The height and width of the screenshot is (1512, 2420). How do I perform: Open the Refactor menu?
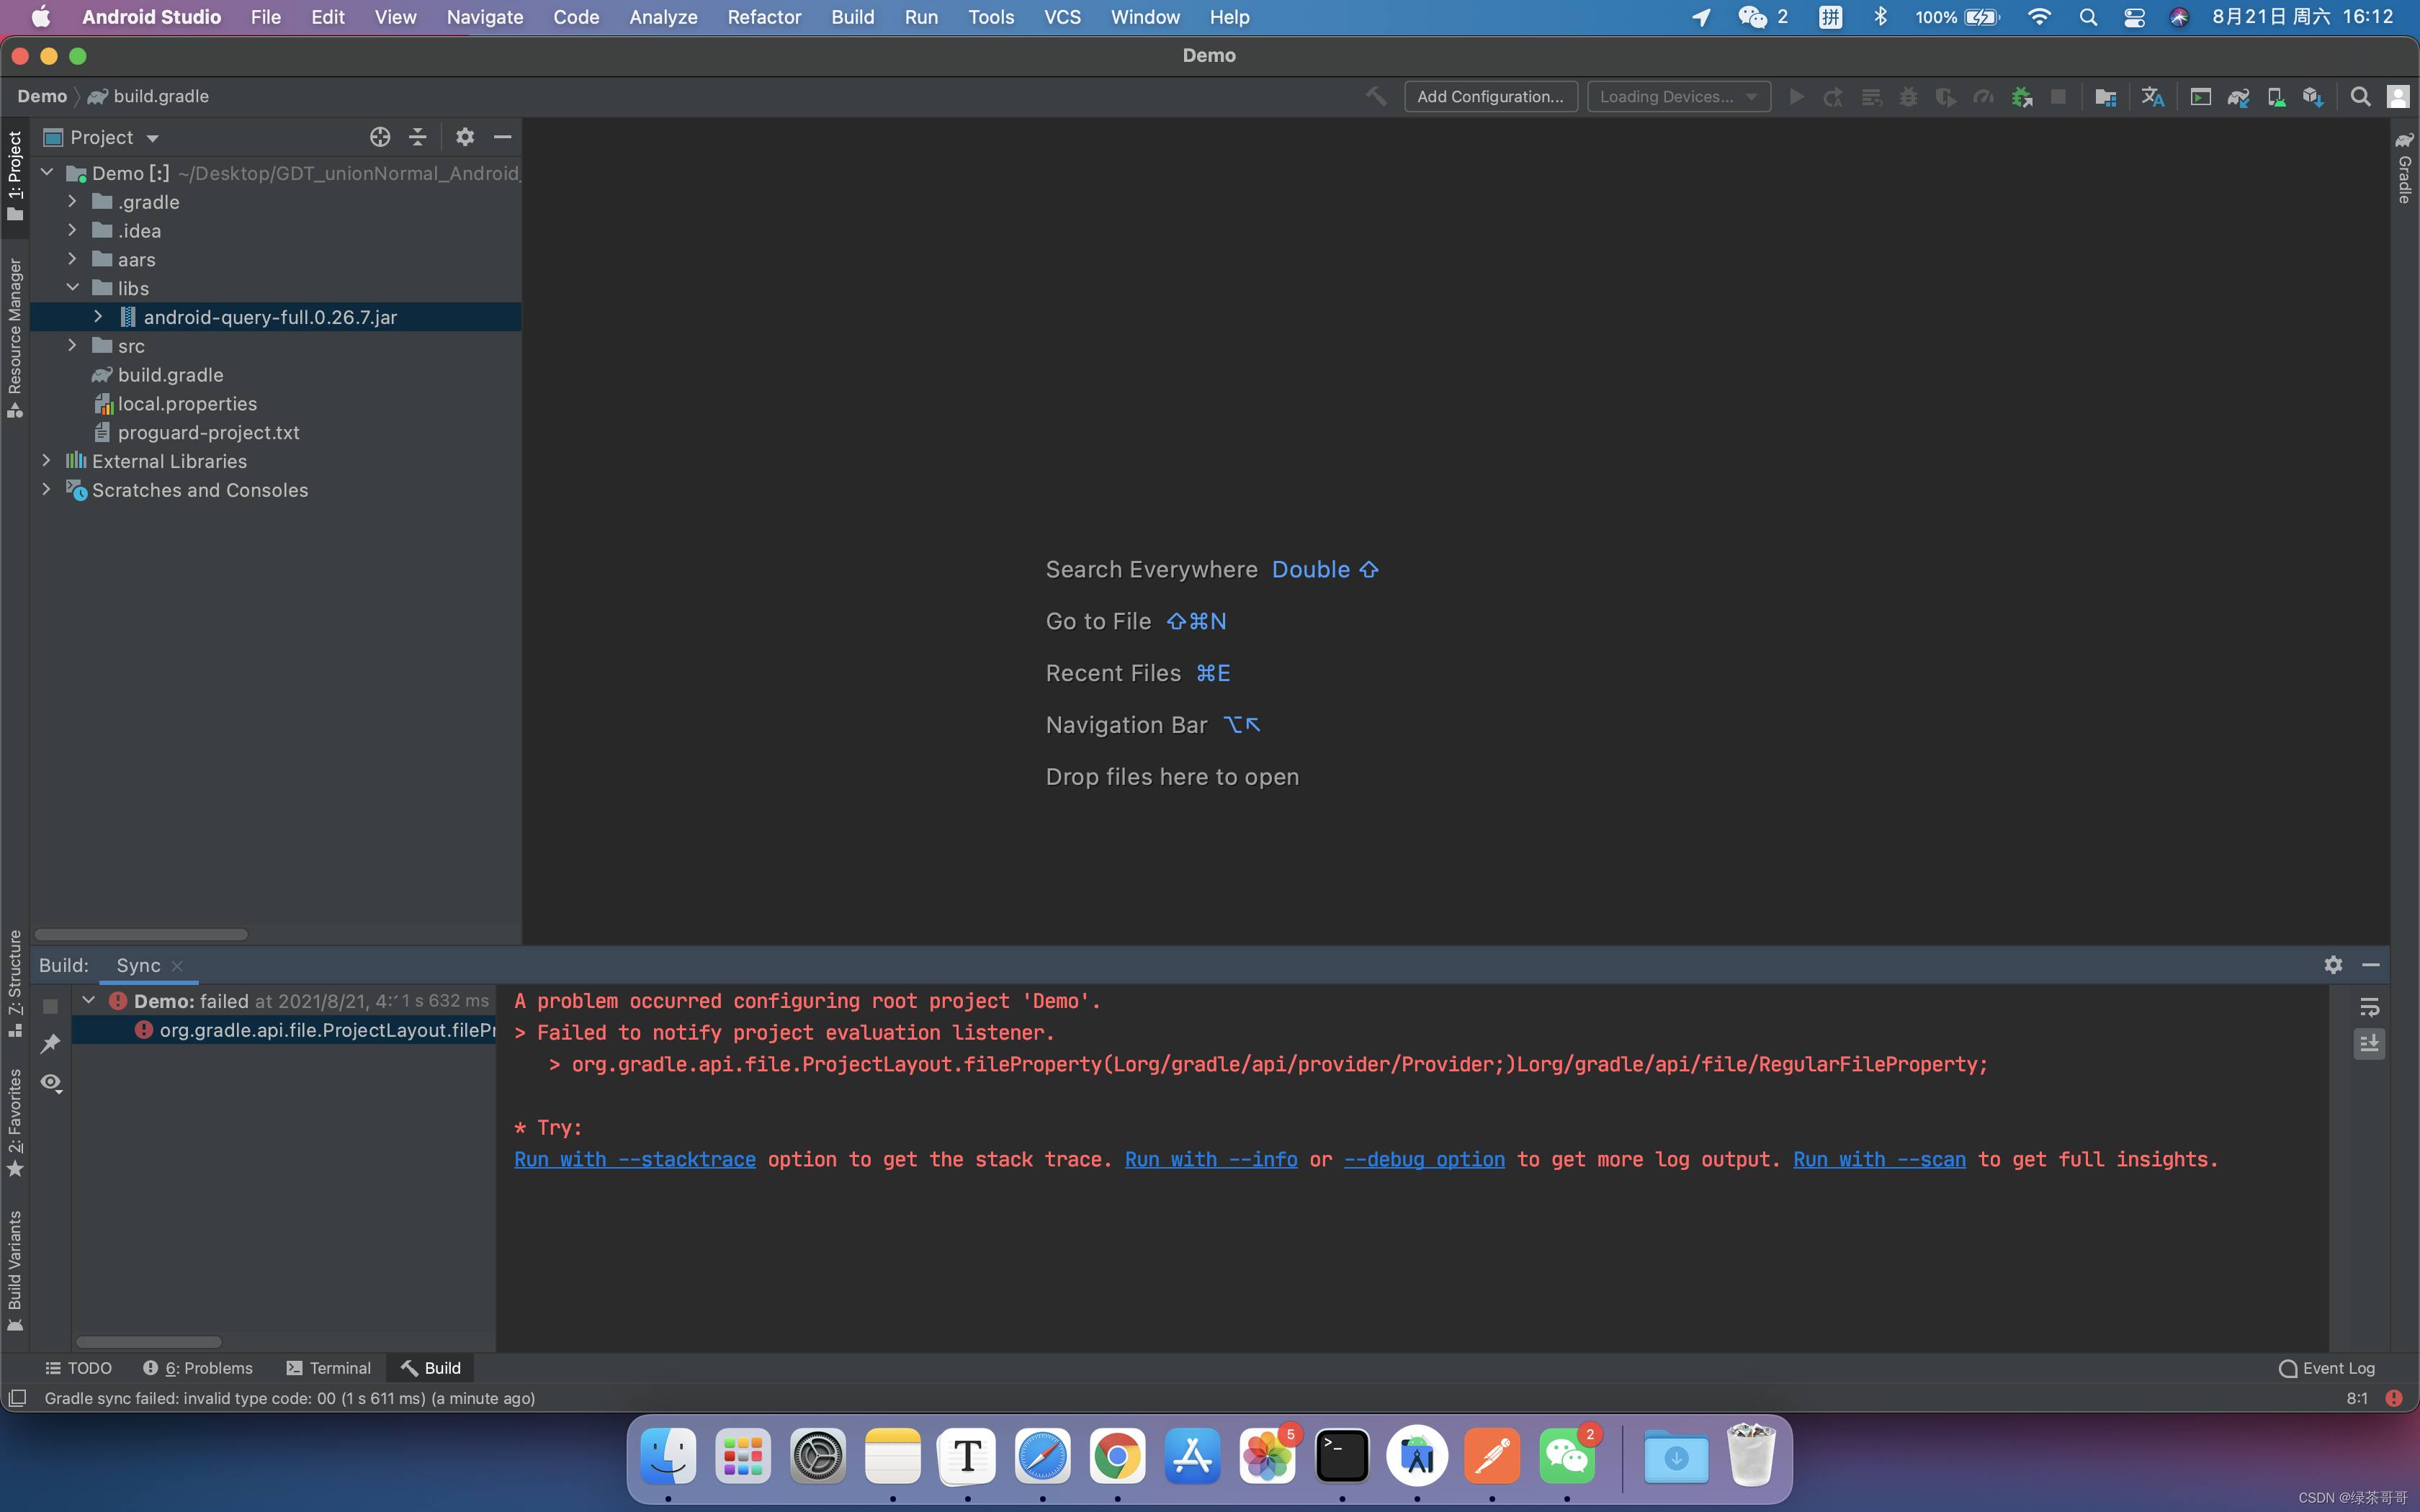(x=764, y=17)
